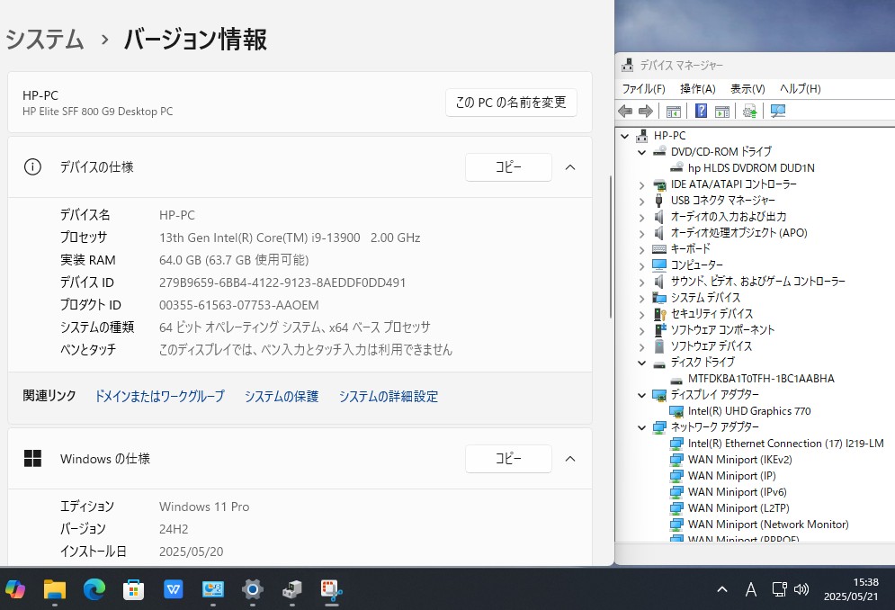Select Intel(R) Ethernet Connection (17) I219-LM

(785, 444)
